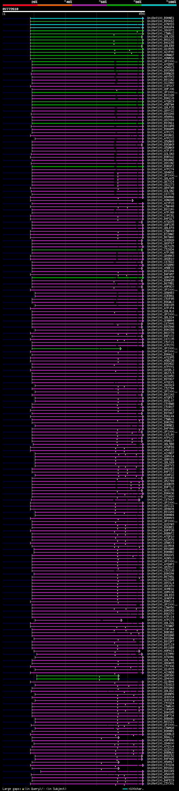Select hit label UniRef100_Q10MX5
The width and height of the screenshot is (179, 791).
160,49
